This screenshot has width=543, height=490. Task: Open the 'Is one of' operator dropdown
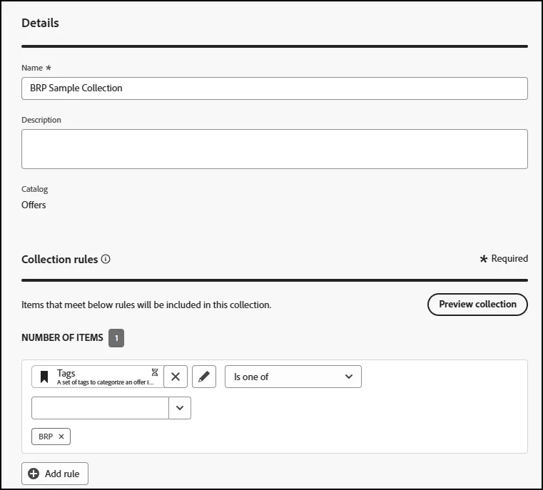[293, 377]
